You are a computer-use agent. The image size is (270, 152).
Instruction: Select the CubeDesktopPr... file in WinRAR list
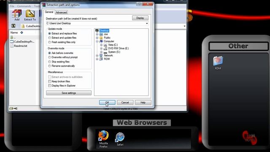tap(22, 41)
